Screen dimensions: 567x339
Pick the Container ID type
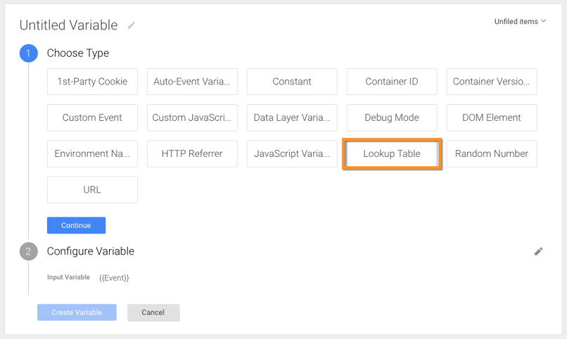(392, 82)
